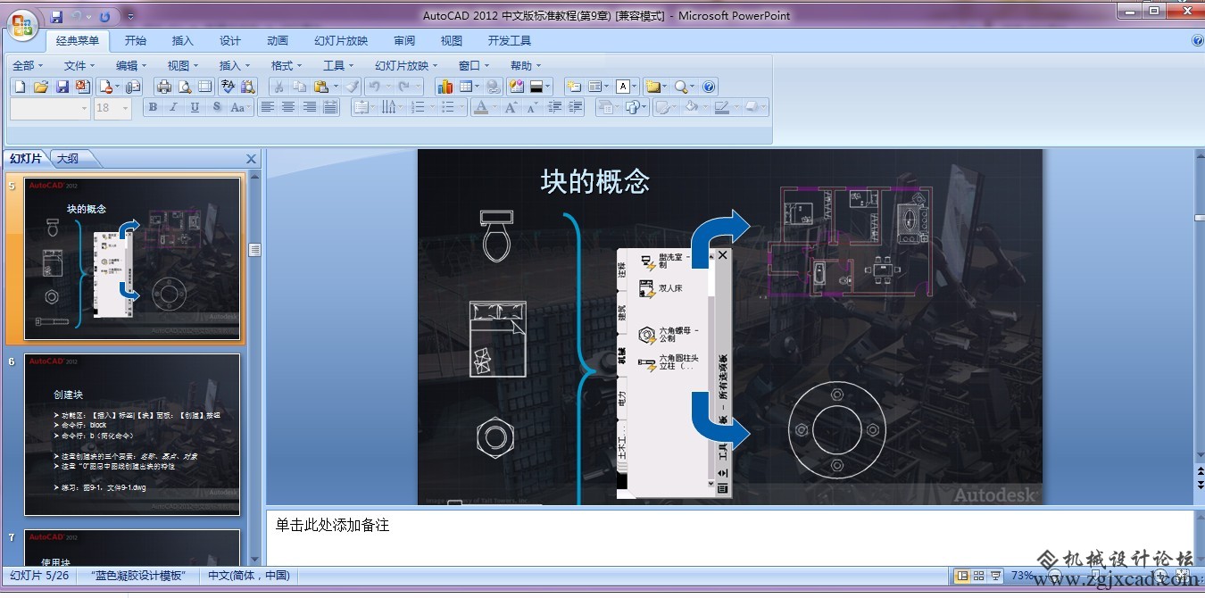
Task: Click the slide layout icon
Action: 595,87
